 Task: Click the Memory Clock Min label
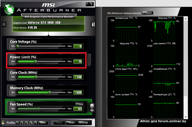13,92
